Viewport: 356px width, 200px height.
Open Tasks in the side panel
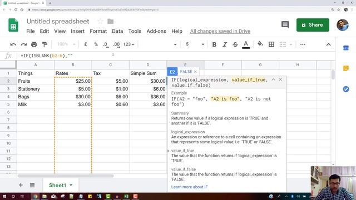(x=346, y=89)
